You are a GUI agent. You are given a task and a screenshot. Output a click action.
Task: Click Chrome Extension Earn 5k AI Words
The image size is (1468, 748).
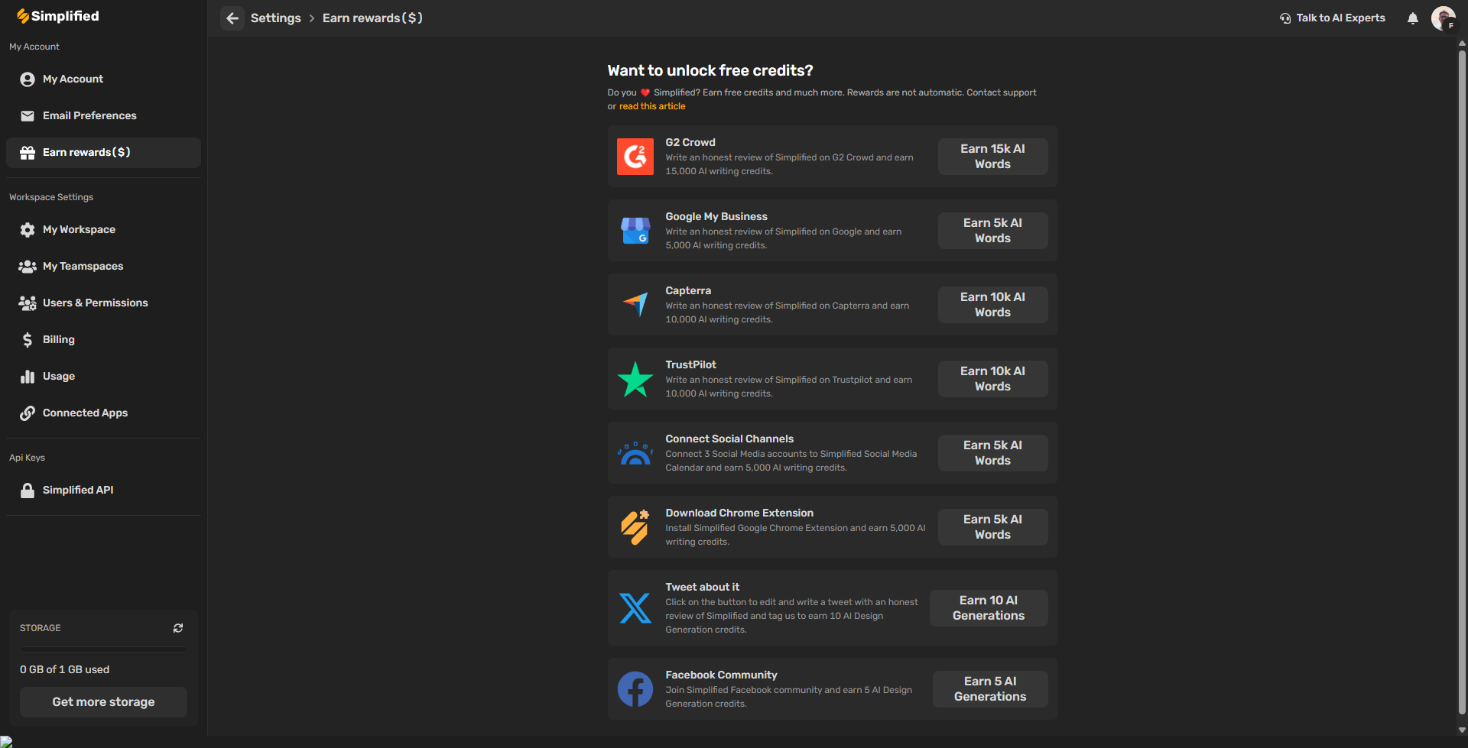point(992,527)
